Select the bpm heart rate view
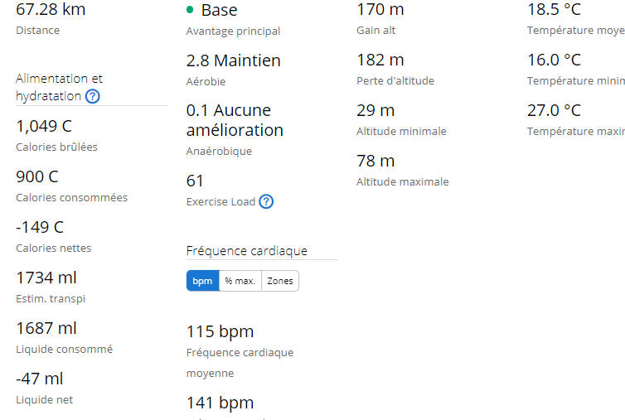 (x=202, y=281)
